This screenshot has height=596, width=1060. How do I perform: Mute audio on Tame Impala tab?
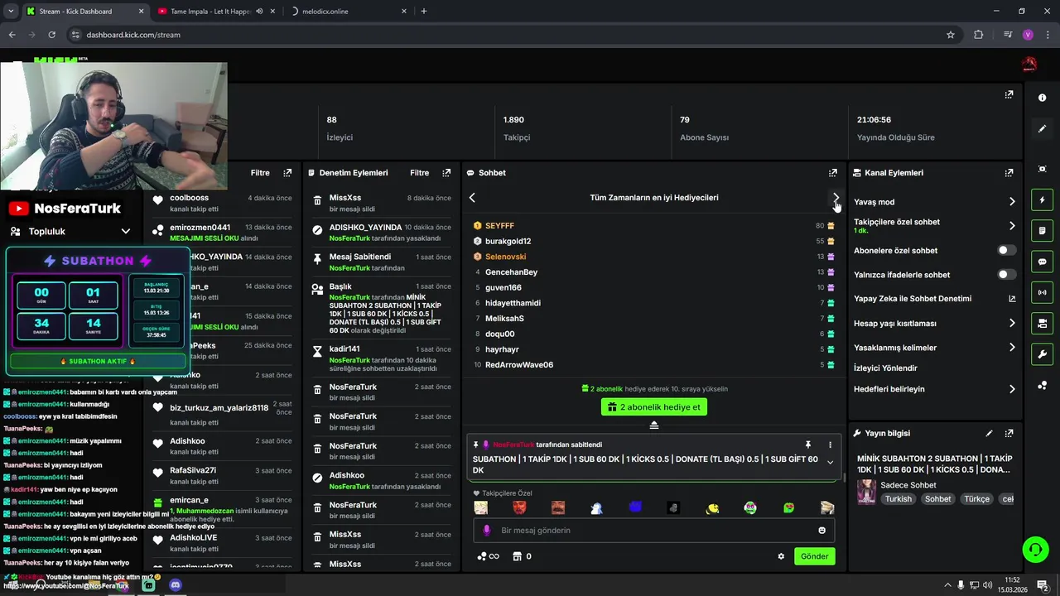(259, 12)
